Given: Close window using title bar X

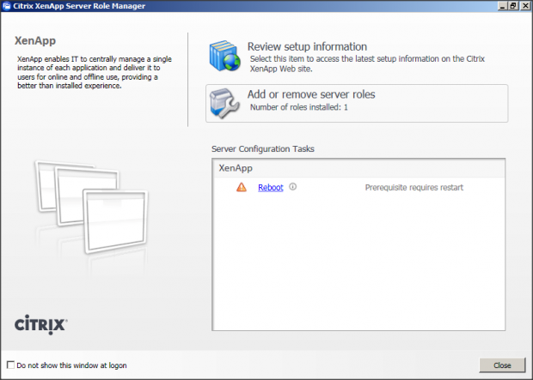Looking at the screenshot, I should [x=525, y=6].
